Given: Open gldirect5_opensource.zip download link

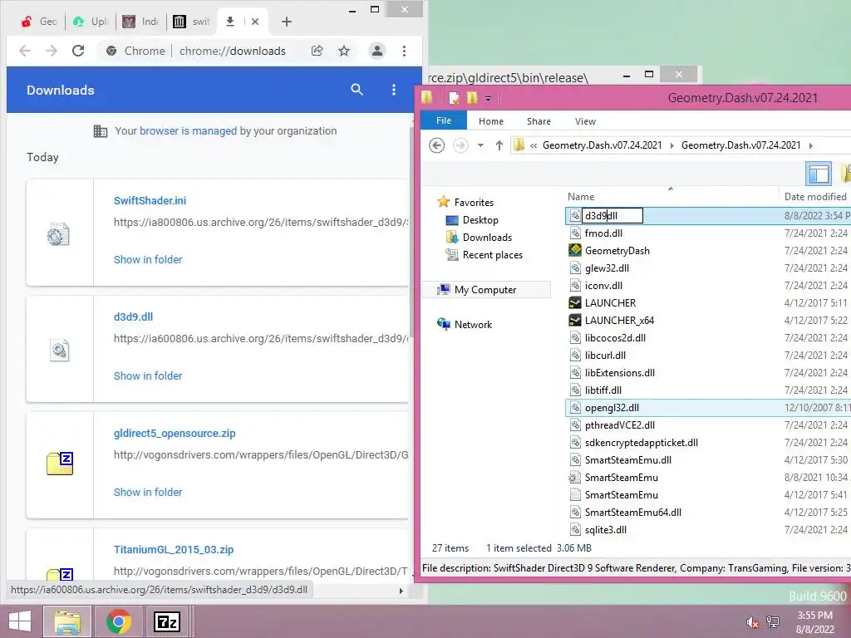Looking at the screenshot, I should point(175,434).
